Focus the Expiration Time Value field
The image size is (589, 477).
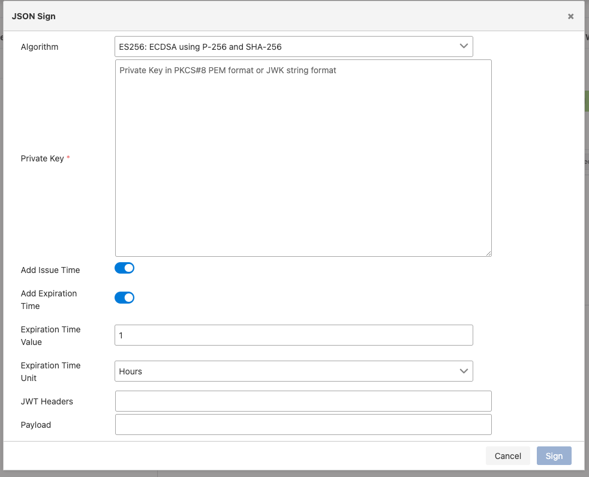click(x=293, y=335)
